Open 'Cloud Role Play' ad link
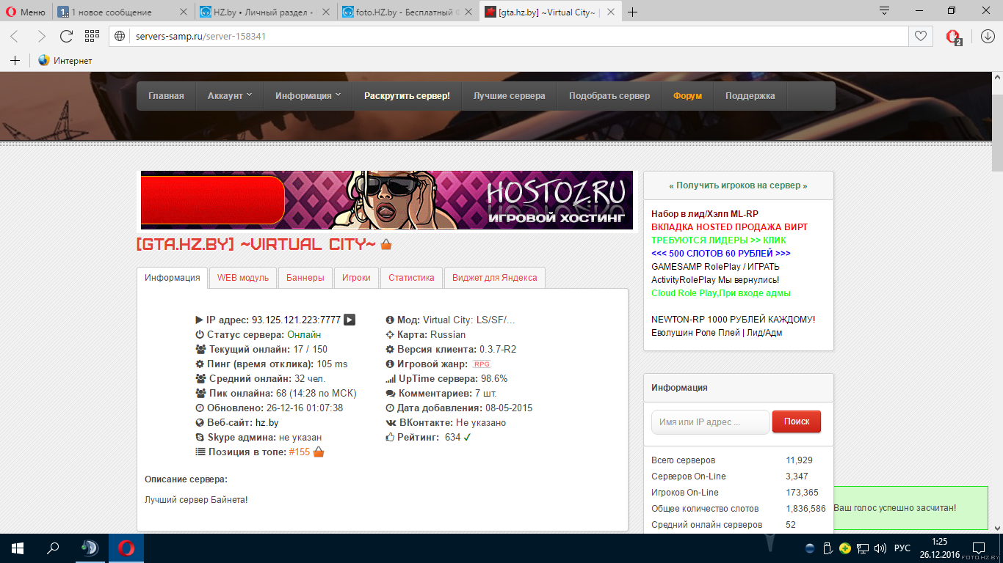The height and width of the screenshot is (563, 1003). click(721, 292)
